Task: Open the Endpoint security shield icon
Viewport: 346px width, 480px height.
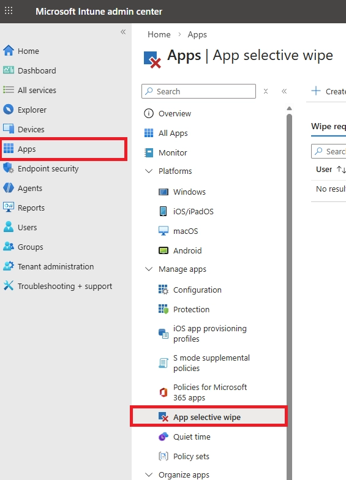Action: (x=9, y=168)
